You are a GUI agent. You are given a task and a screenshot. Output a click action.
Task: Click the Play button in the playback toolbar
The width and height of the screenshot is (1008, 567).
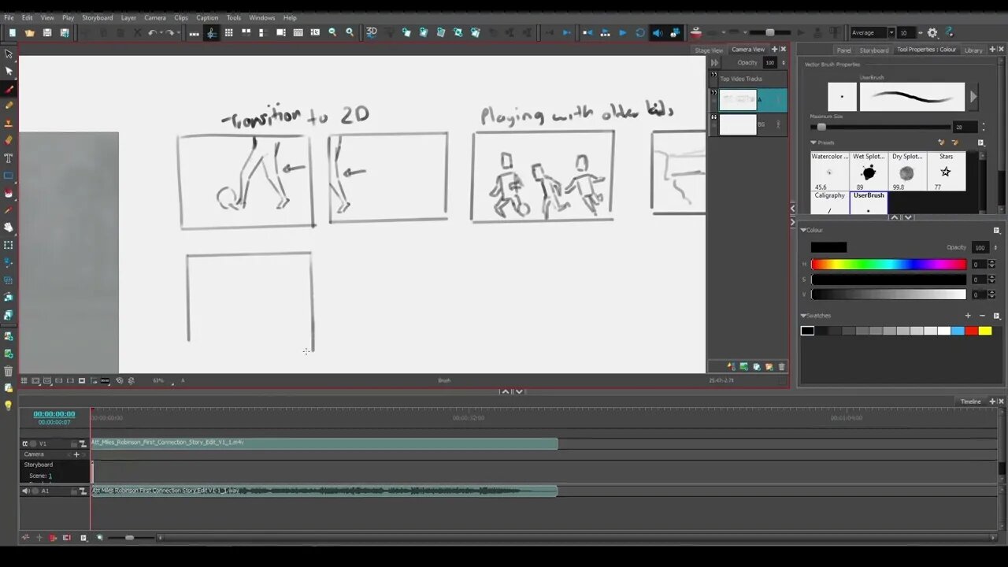click(623, 32)
